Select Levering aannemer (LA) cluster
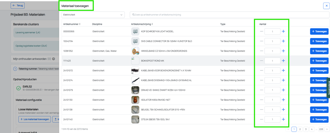The height and width of the screenshot is (133, 330). click(x=36, y=33)
